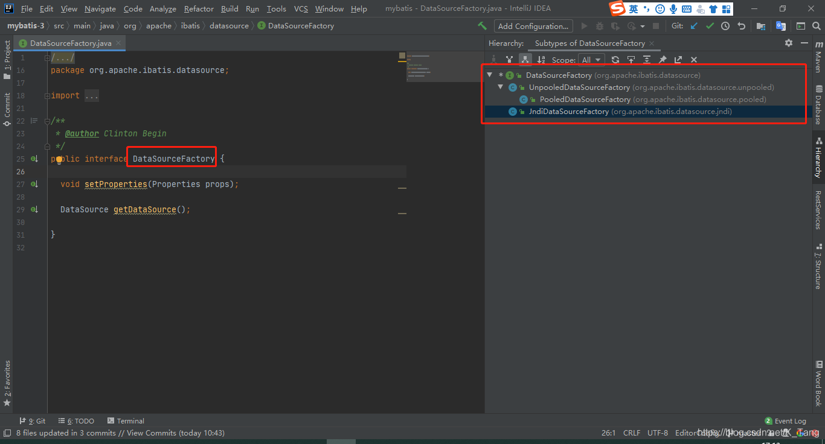
Task: Click the implementations gutter icon on line 25
Action: (34, 159)
